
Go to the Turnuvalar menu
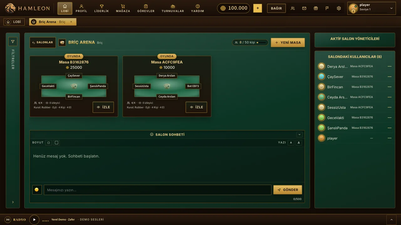click(x=173, y=8)
